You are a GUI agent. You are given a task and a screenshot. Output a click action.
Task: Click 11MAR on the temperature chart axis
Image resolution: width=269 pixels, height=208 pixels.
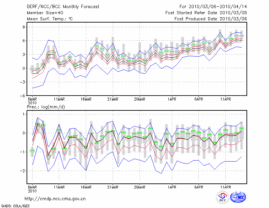click(59, 99)
